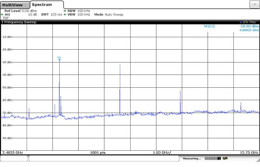Click the green indicator next to VBW
Screen dimensions: 260x167
(x=65, y=15)
